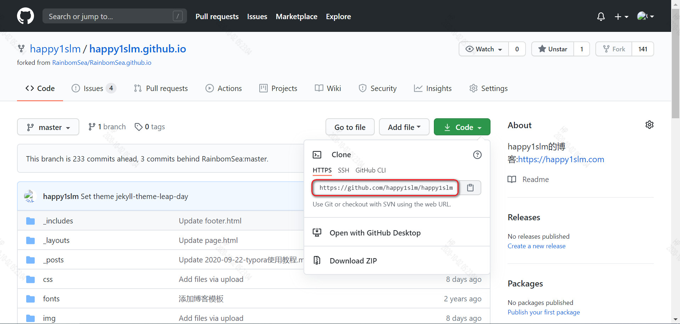This screenshot has width=680, height=324.
Task: Open the user avatar menu
Action: tap(645, 16)
